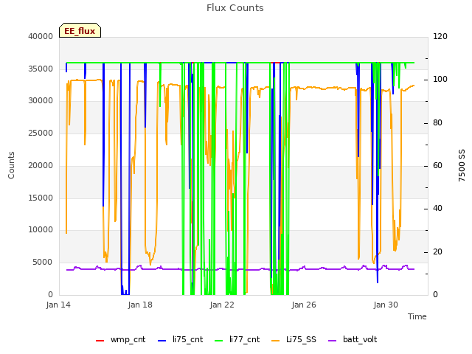Screen dimensions: 472x354
Task: Click the Jan 14 axis tick label
Action: 58,305
